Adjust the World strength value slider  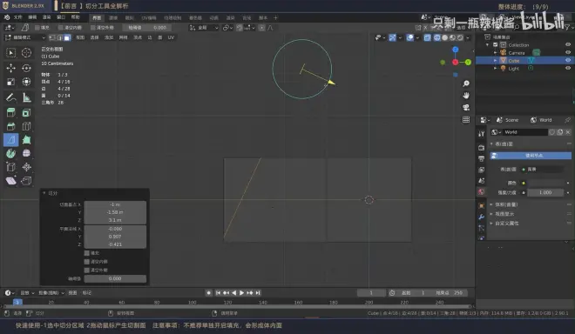point(545,192)
